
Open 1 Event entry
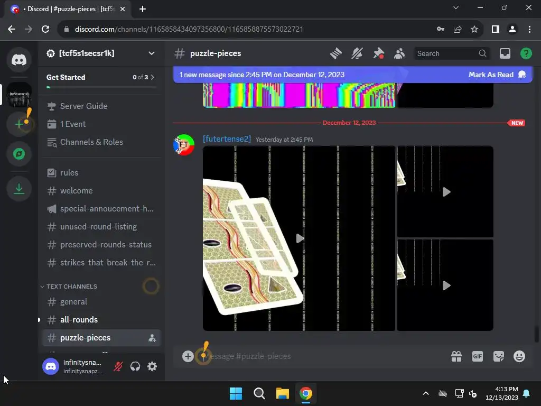[100, 124]
